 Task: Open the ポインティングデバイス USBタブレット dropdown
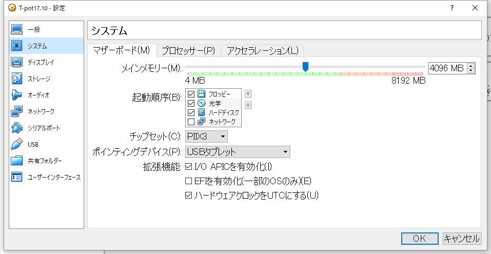[x=238, y=152]
